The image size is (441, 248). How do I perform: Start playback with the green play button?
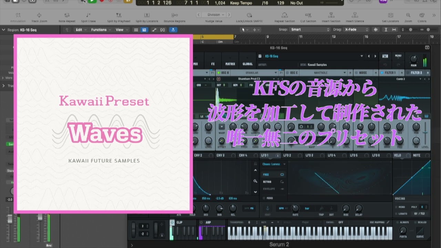pos(92,1)
